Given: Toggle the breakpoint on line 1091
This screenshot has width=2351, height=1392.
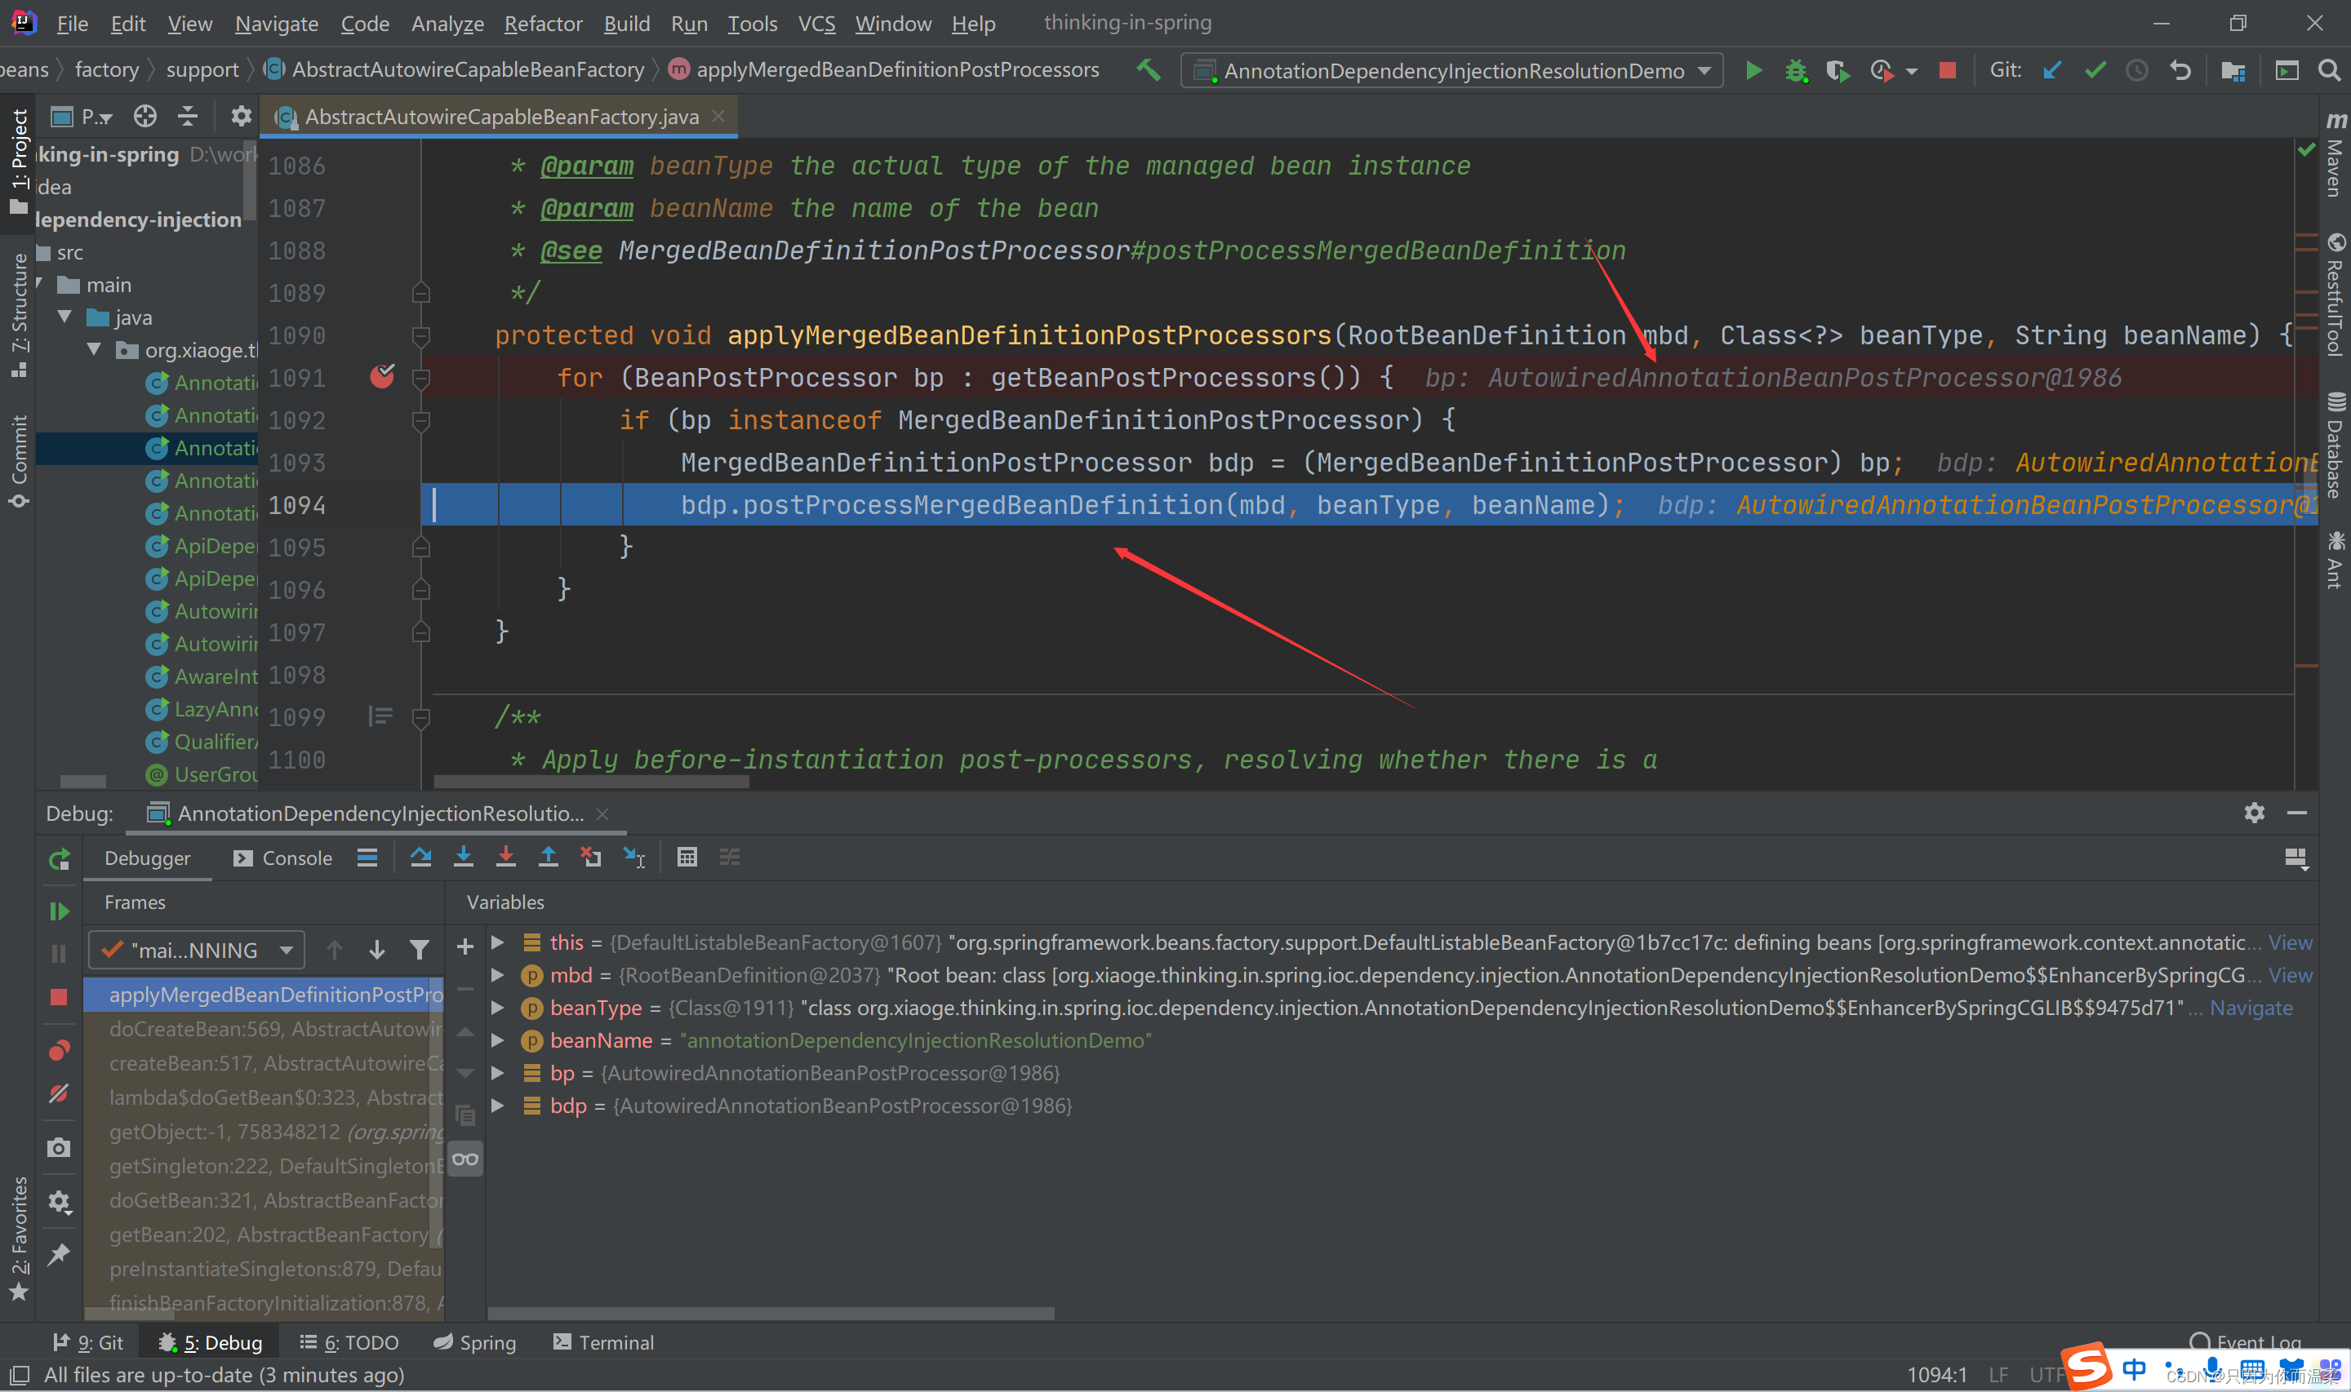Looking at the screenshot, I should tap(382, 377).
